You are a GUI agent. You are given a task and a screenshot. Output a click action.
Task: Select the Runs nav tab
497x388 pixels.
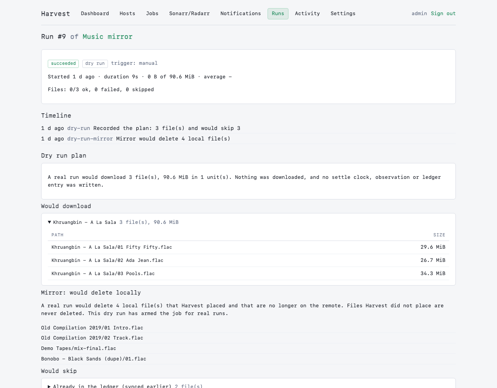point(278,14)
